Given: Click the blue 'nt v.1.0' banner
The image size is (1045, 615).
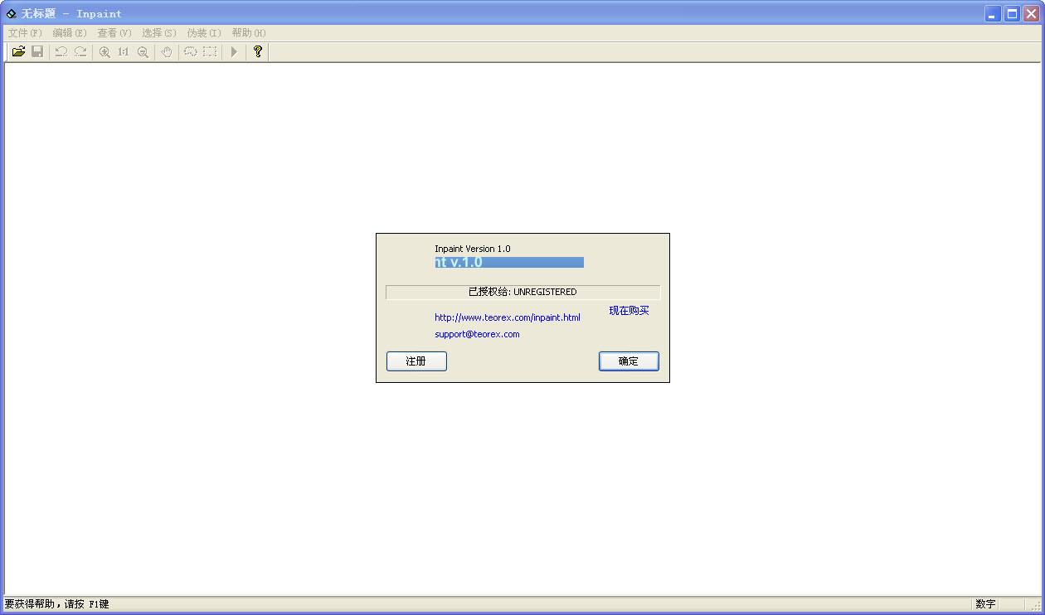Looking at the screenshot, I should tap(509, 262).
